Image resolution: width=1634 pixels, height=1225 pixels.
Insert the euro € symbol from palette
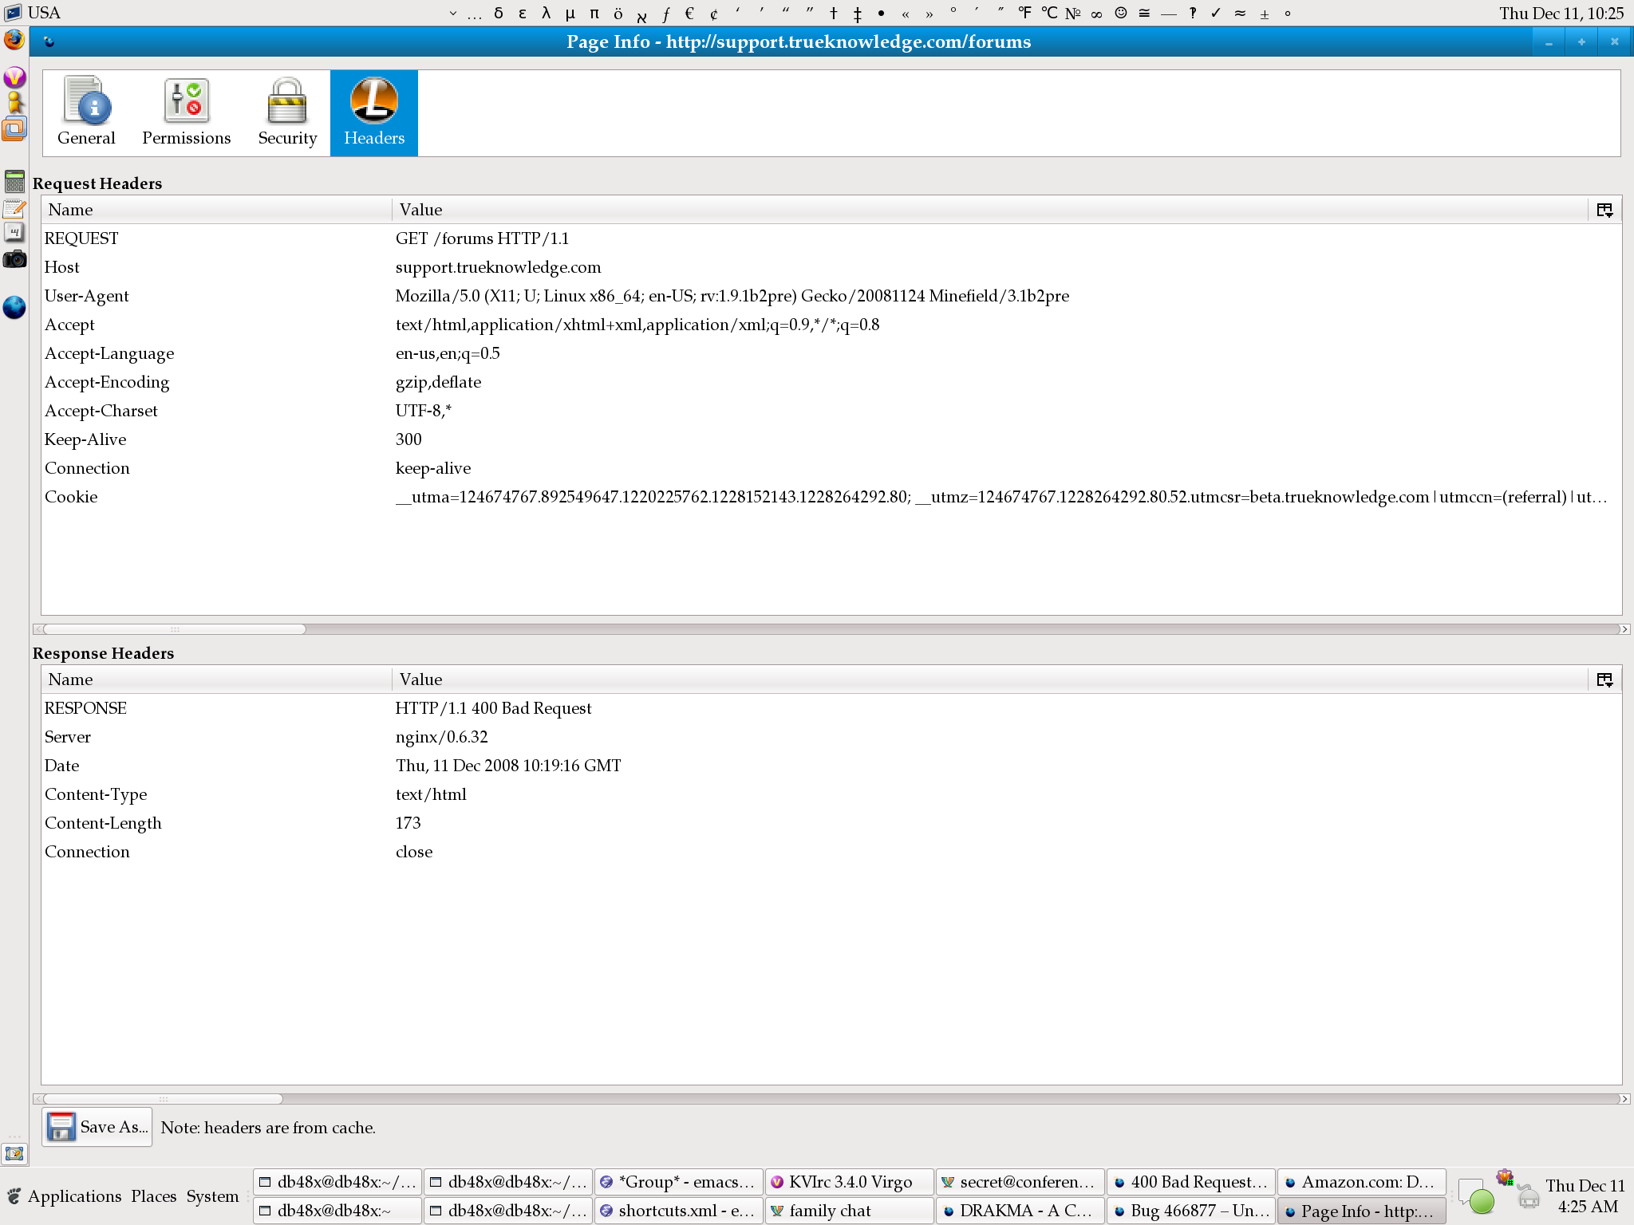tap(690, 13)
